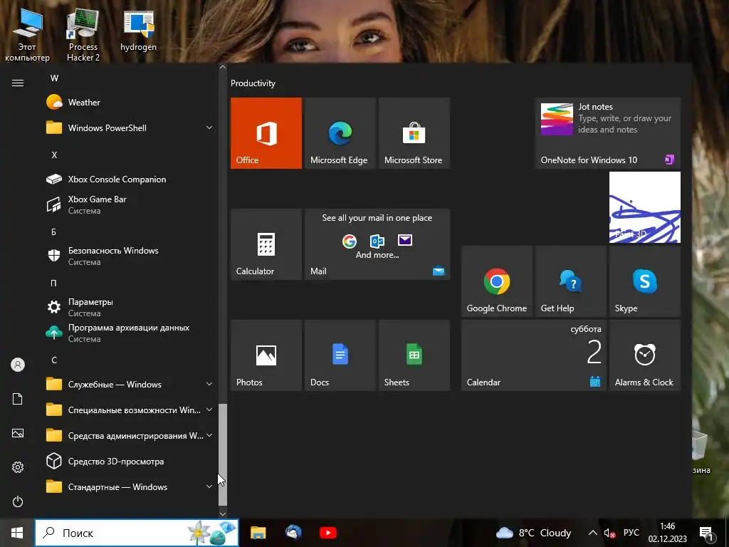Click the muted volume icon
The width and height of the screenshot is (729, 547).
pyautogui.click(x=609, y=533)
